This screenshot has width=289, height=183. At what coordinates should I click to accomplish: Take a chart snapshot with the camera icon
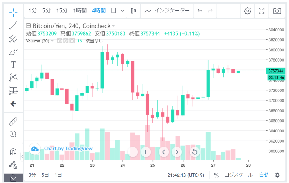(x=277, y=11)
